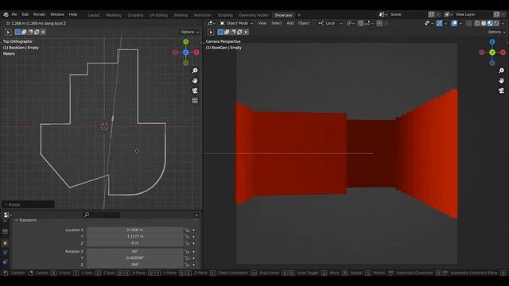
Task: Open the Window menu
Action: 57,14
